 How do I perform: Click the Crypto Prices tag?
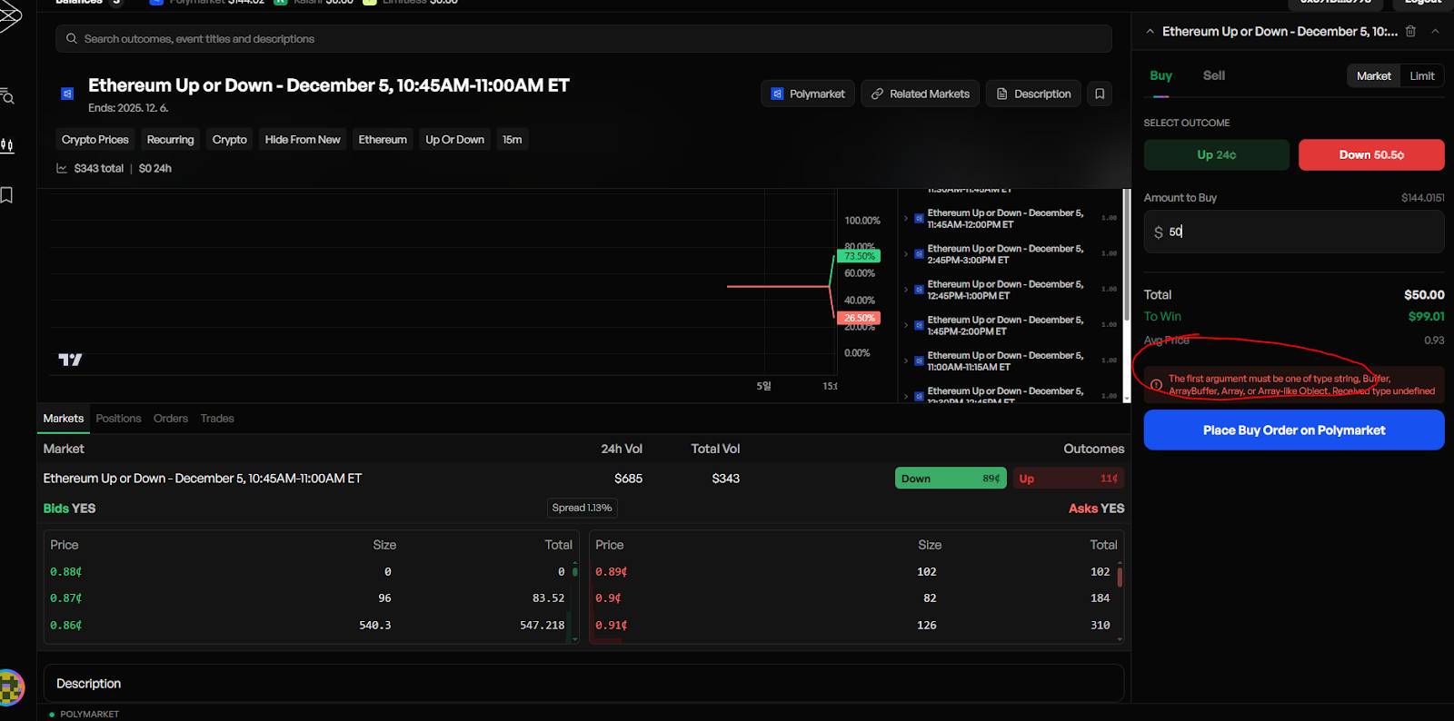[95, 140]
